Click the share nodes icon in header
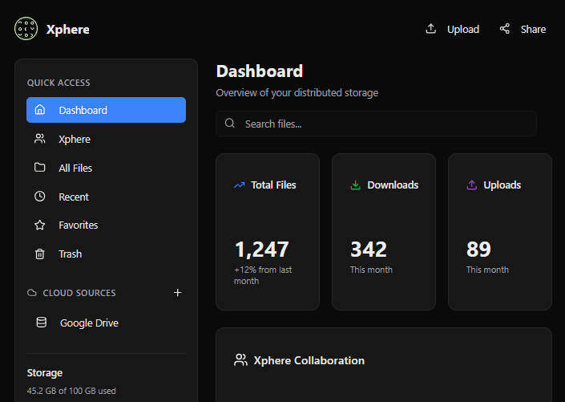 coord(504,29)
